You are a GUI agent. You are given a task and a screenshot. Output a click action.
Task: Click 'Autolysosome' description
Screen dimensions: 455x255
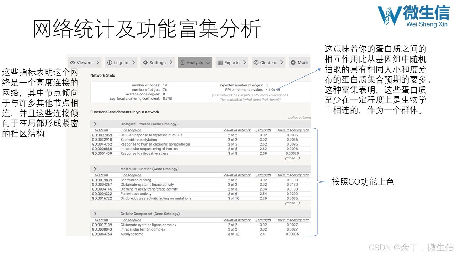coord(132,234)
